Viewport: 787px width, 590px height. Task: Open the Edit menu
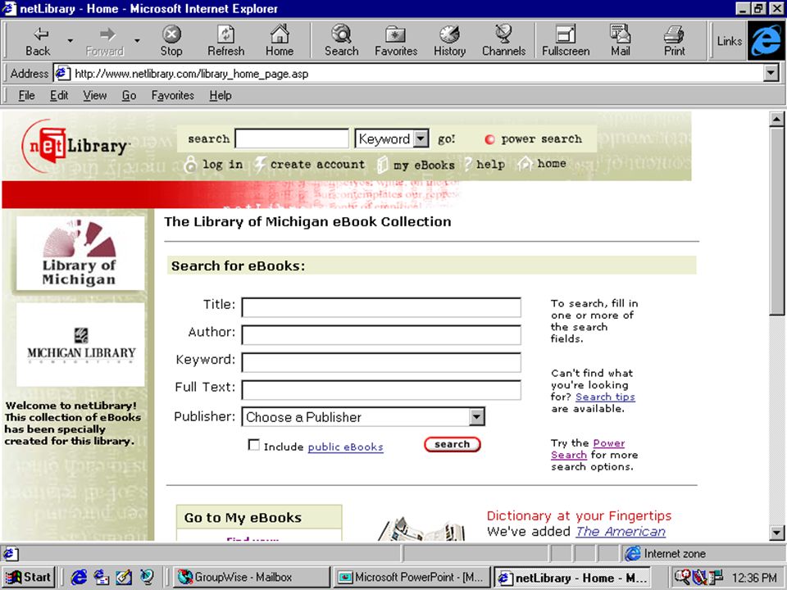[x=59, y=95]
